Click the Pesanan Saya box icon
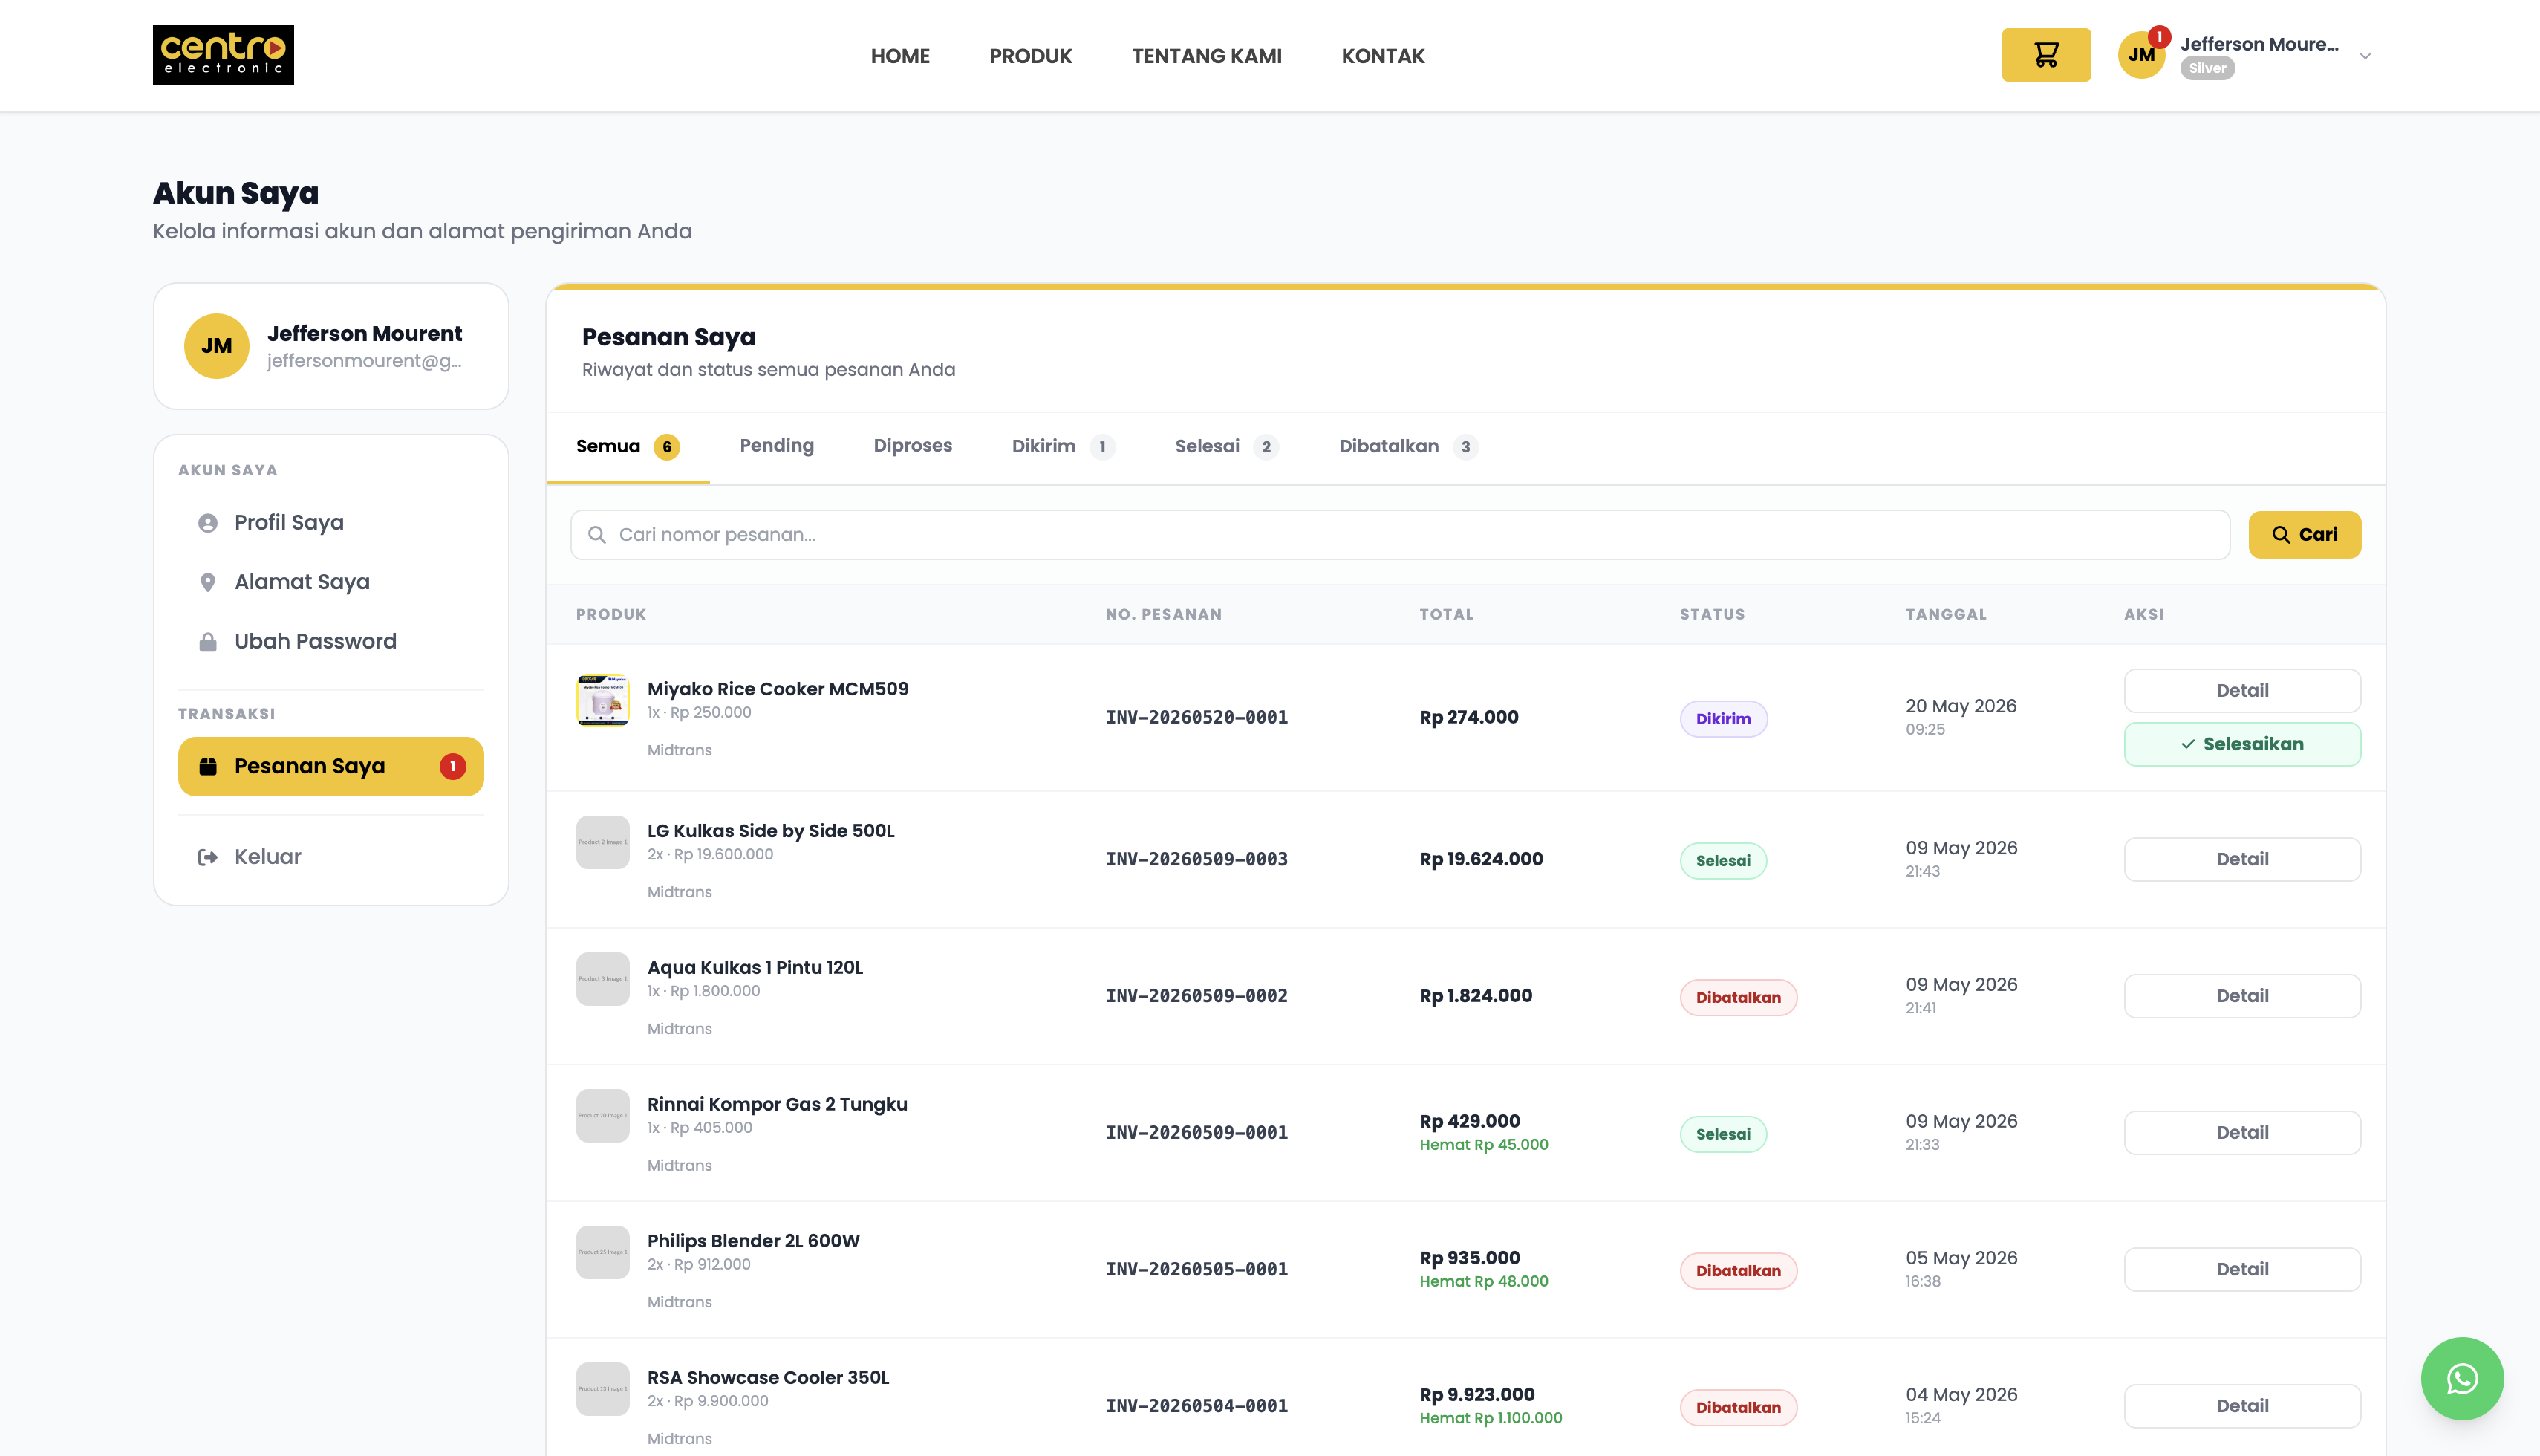This screenshot has width=2540, height=1456. pyautogui.click(x=208, y=766)
